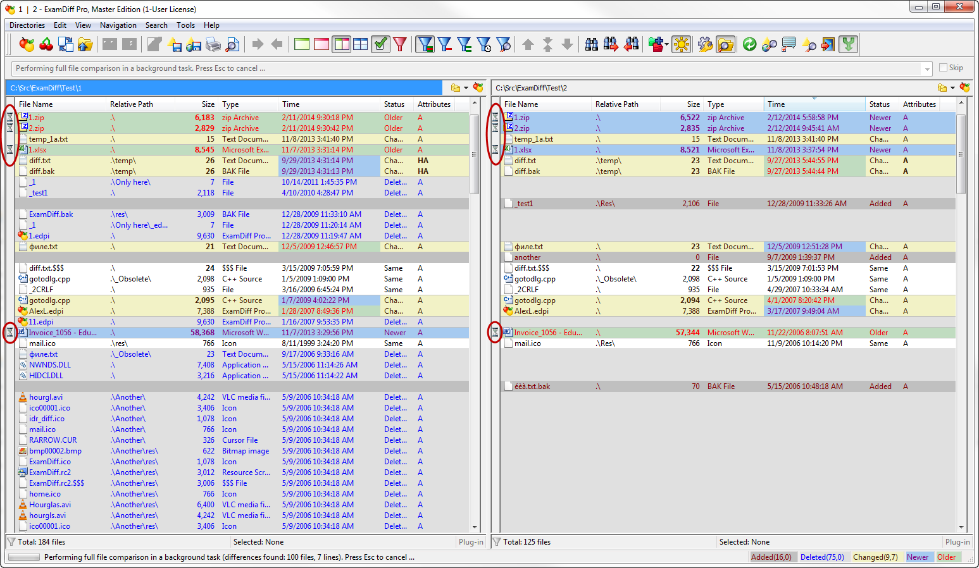The height and width of the screenshot is (568, 979).
Task: Toggle the blue funnel with colored bars
Action: (425, 44)
